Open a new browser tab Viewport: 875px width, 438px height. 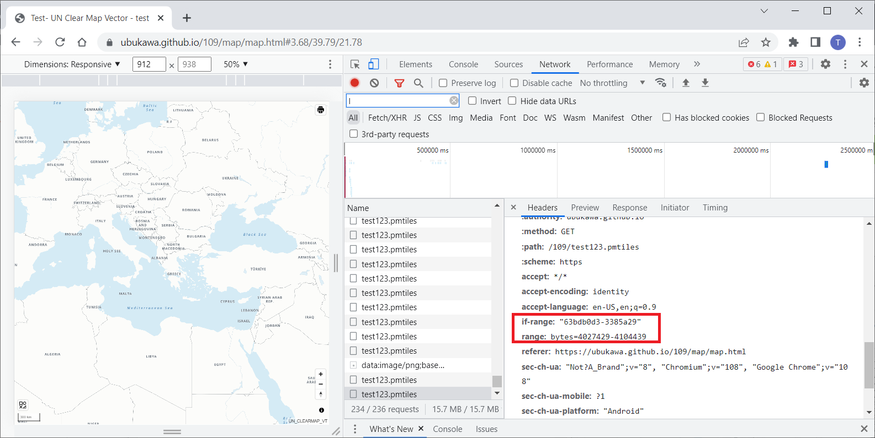[187, 18]
